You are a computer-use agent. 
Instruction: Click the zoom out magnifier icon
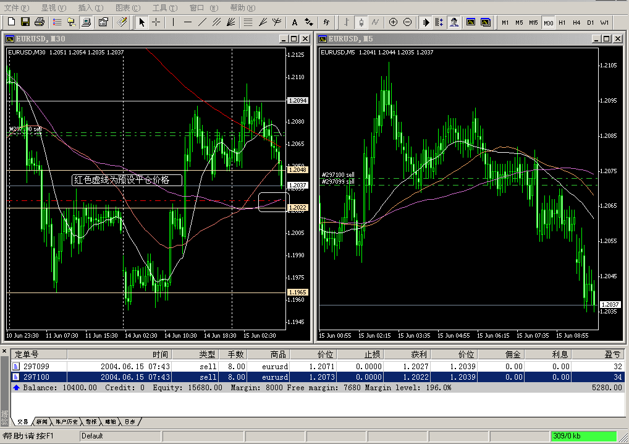(x=407, y=22)
